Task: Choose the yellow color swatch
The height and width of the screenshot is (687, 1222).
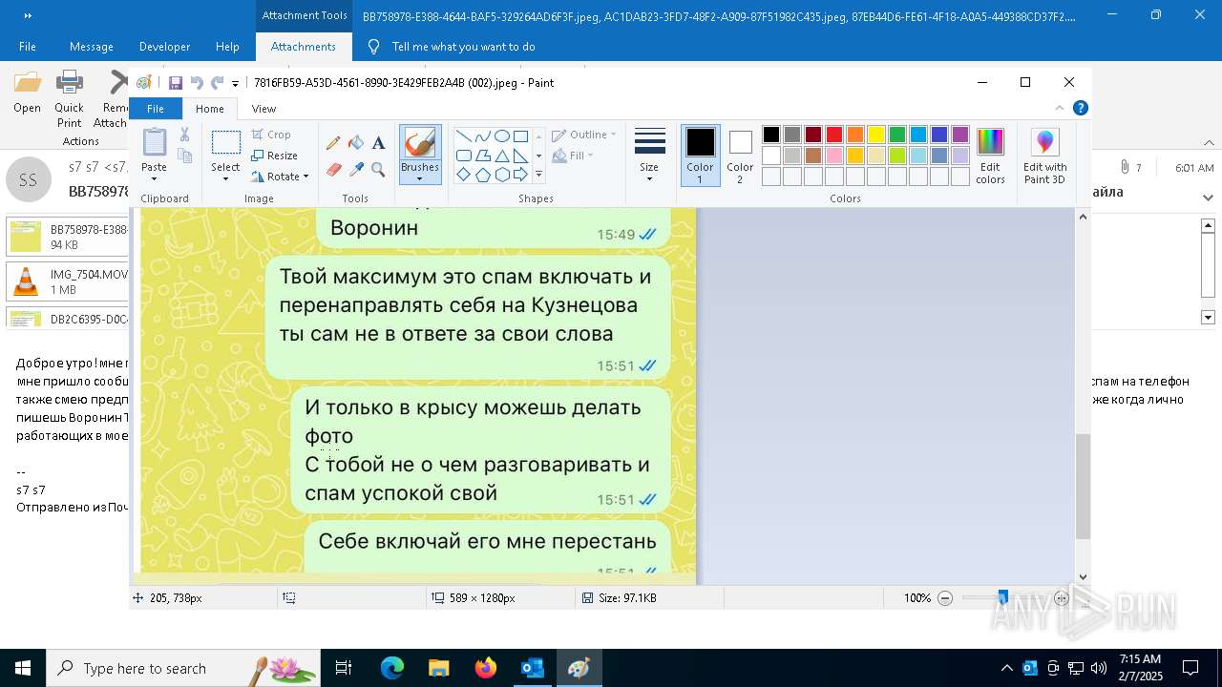Action: point(876,135)
